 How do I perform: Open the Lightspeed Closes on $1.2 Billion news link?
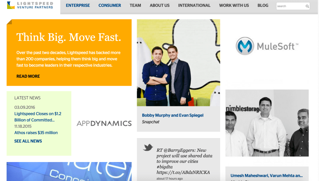point(38,117)
